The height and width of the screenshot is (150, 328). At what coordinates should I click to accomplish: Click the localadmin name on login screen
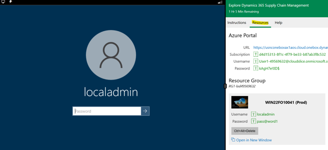click(x=111, y=92)
